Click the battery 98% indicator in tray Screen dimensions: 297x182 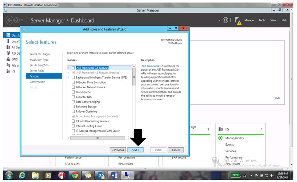[x=236, y=175]
